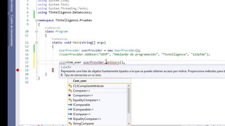Click the namespace name TIntelligence.Pruebas
This screenshot has width=225, height=126.
73,20
